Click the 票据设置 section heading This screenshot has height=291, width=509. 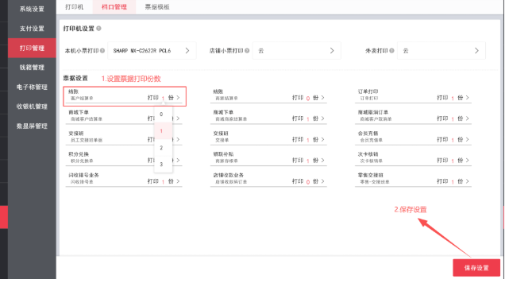tap(75, 79)
